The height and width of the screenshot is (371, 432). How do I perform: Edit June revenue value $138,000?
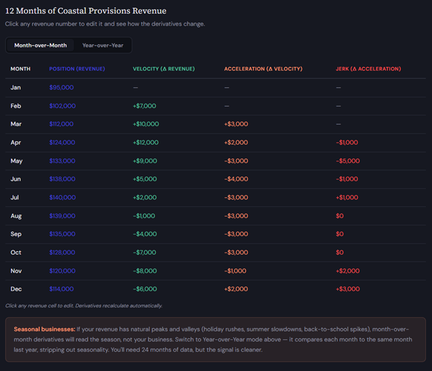coord(62,179)
